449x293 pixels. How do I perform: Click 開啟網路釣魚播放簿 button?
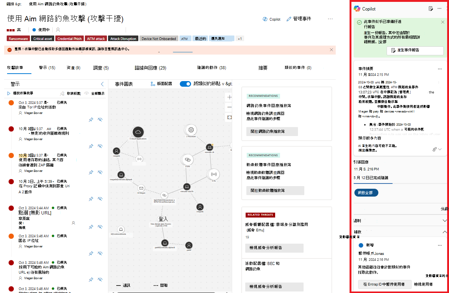point(272,131)
